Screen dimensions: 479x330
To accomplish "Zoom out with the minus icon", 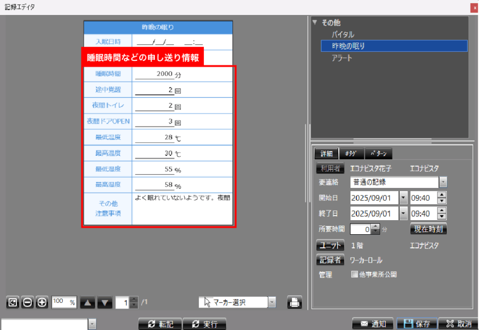I will tap(28, 302).
